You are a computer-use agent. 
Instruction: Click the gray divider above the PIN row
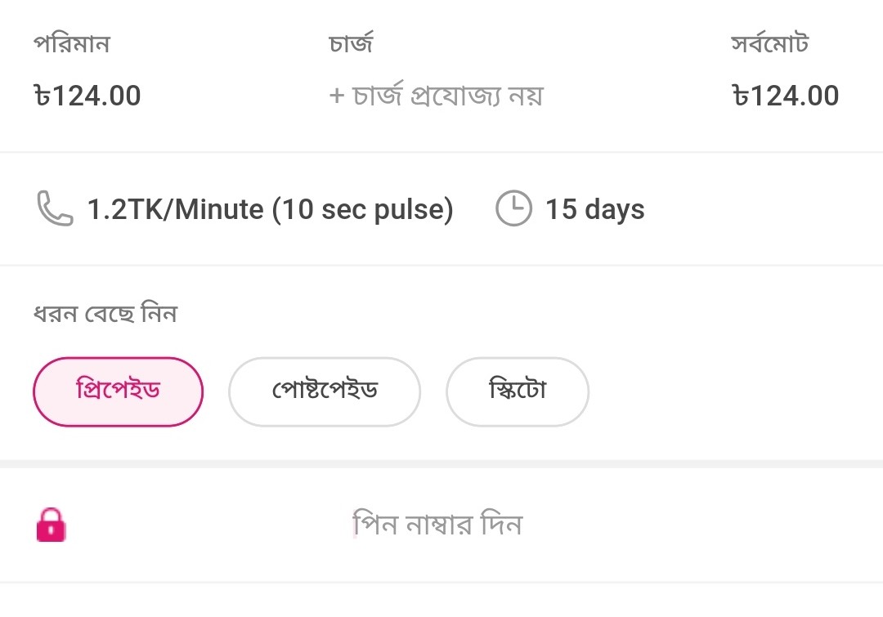[441, 464]
